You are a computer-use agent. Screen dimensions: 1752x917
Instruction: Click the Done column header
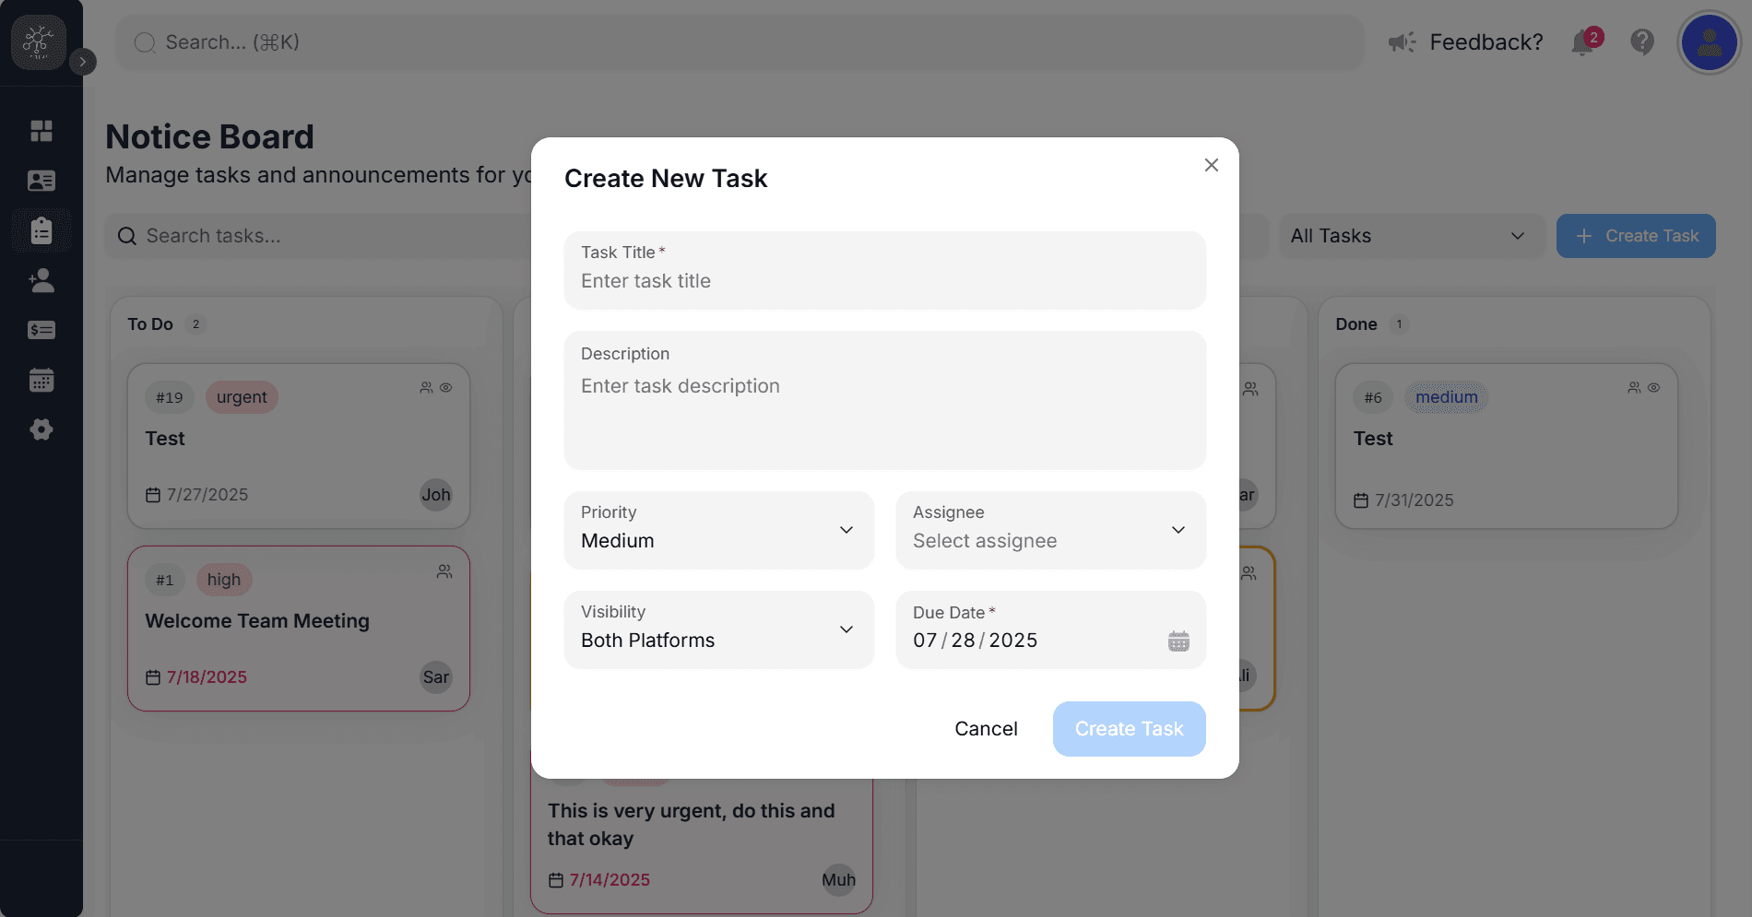[1355, 324]
